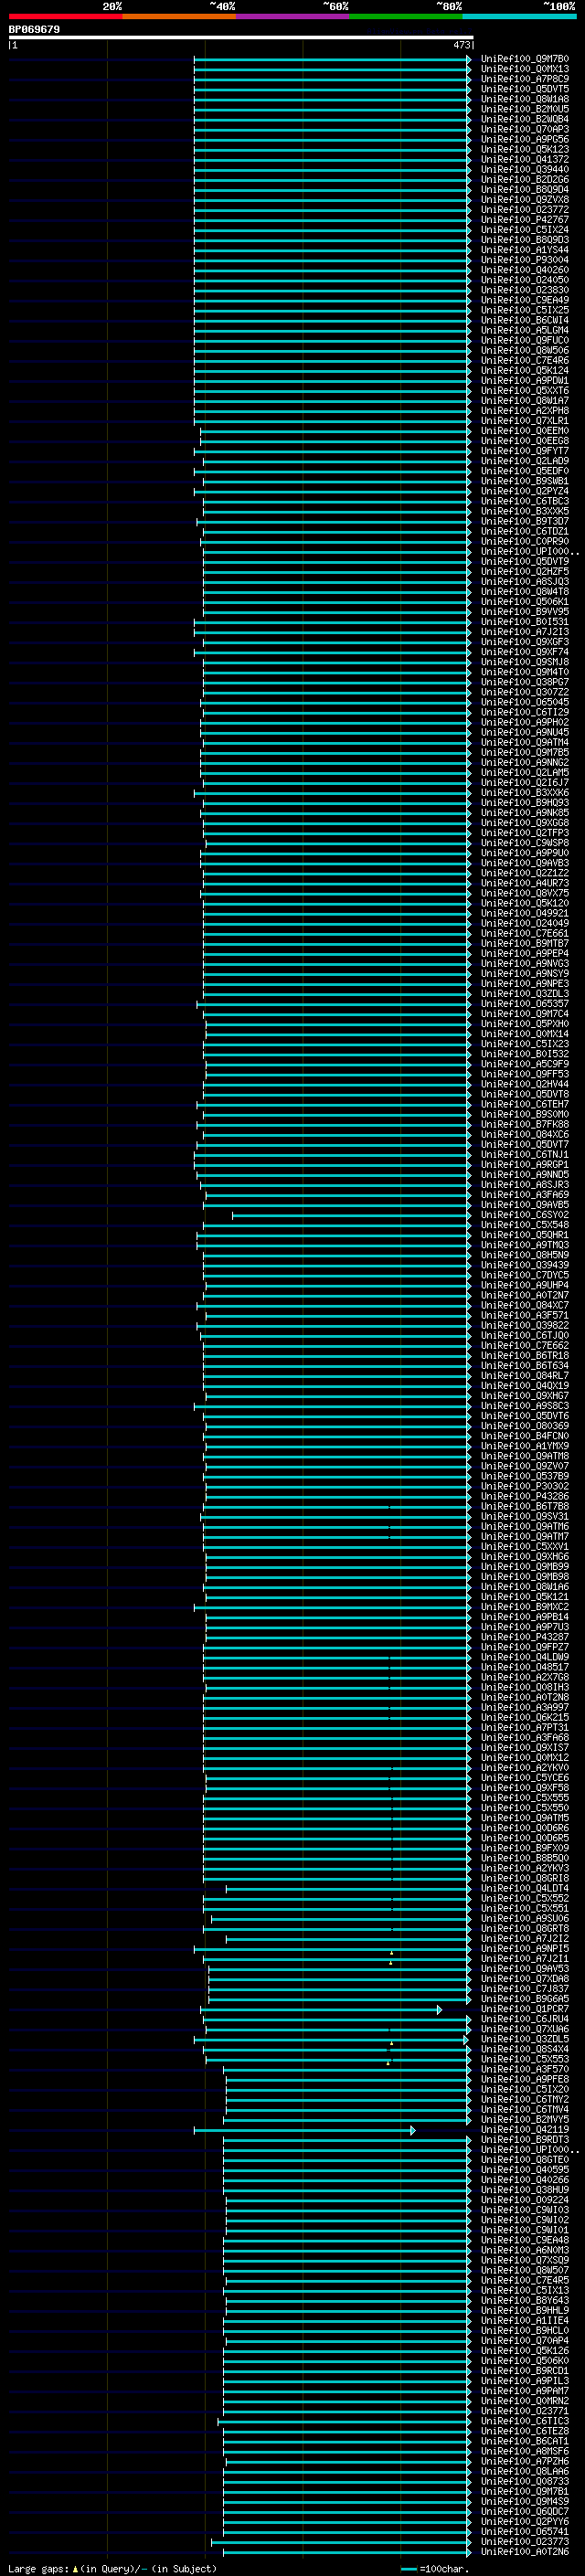
Task: Select hit label UniRef100_Q0EEG8
Action: (x=525, y=441)
